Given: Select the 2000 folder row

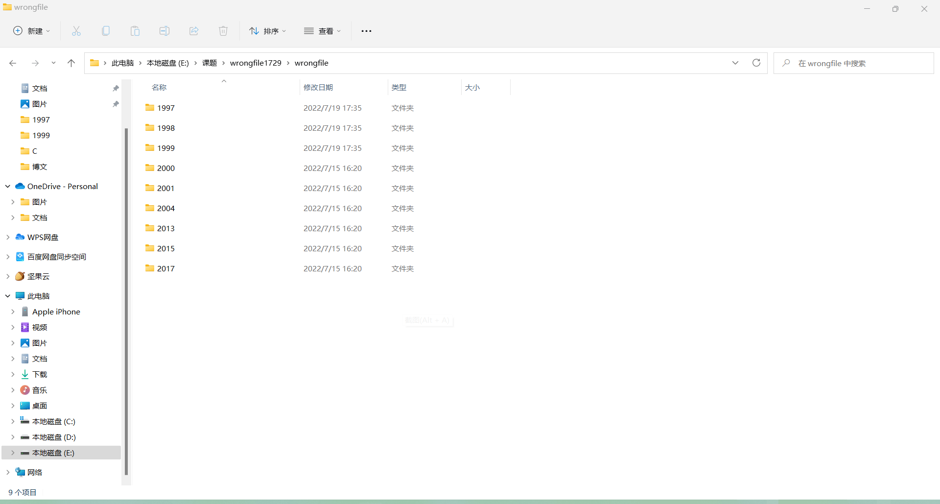Looking at the screenshot, I should pyautogui.click(x=326, y=168).
